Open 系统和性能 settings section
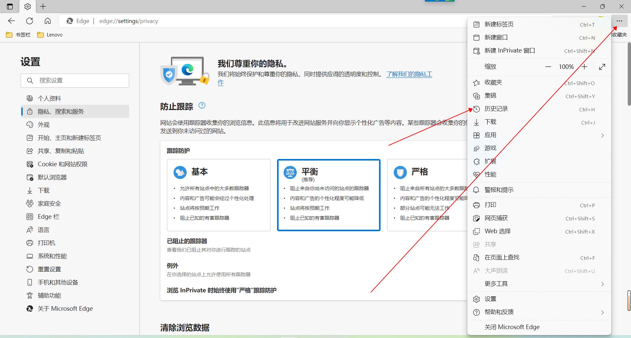Screen dimensions: 631x338 (x=75, y=256)
